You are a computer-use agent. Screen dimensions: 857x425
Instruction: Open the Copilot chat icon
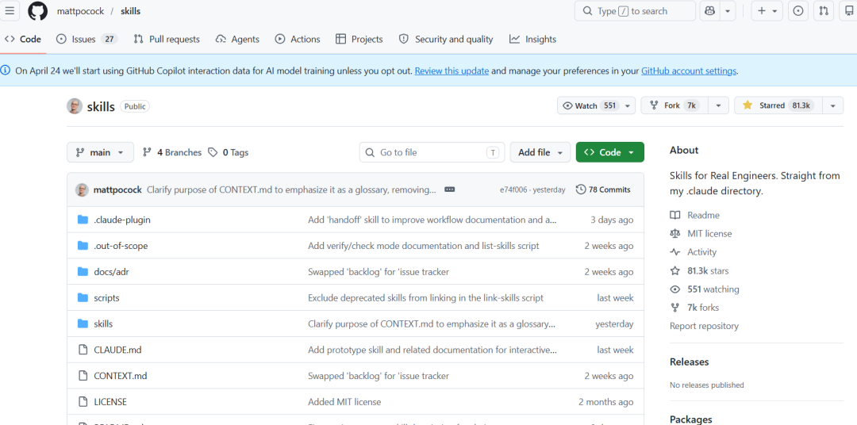pyautogui.click(x=710, y=11)
